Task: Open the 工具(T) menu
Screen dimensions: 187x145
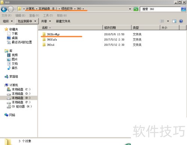Action: pos(48,15)
